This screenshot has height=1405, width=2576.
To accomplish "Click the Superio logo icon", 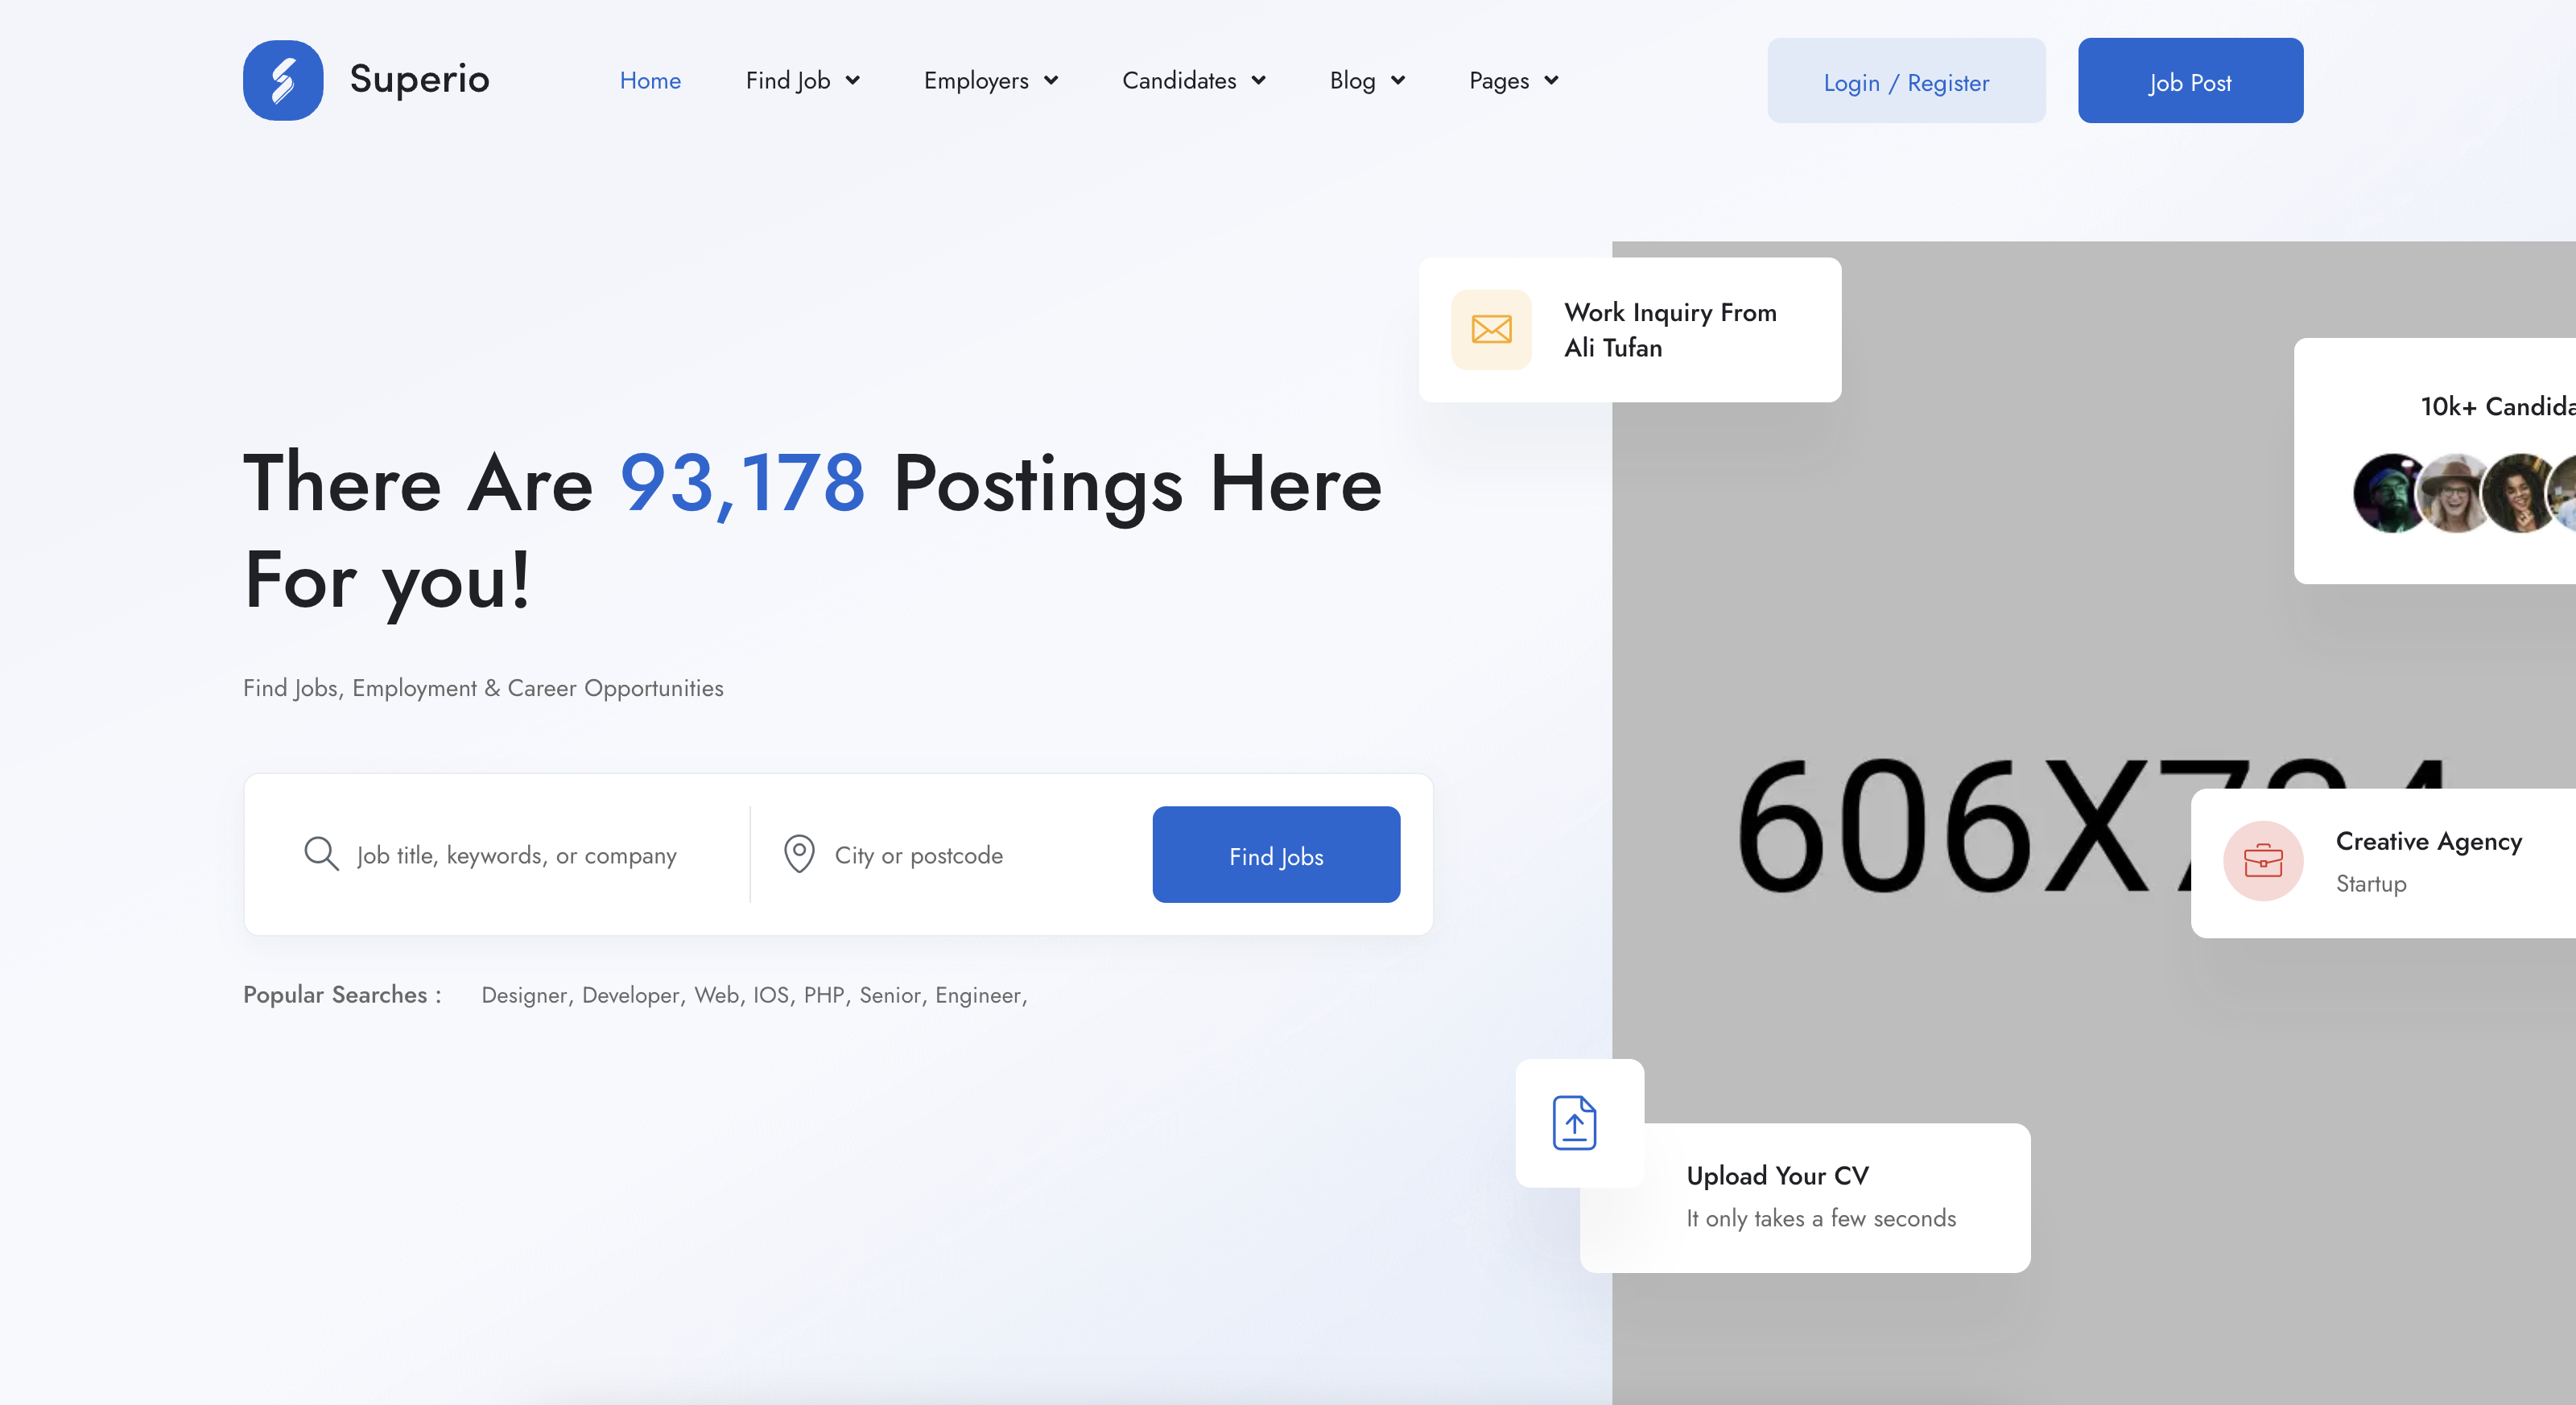I will coord(283,80).
